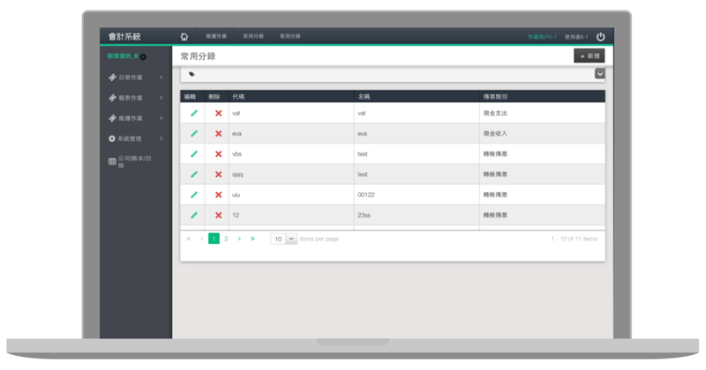The width and height of the screenshot is (706, 370).
Task: Delete the 12 row with red X
Action: tap(218, 215)
